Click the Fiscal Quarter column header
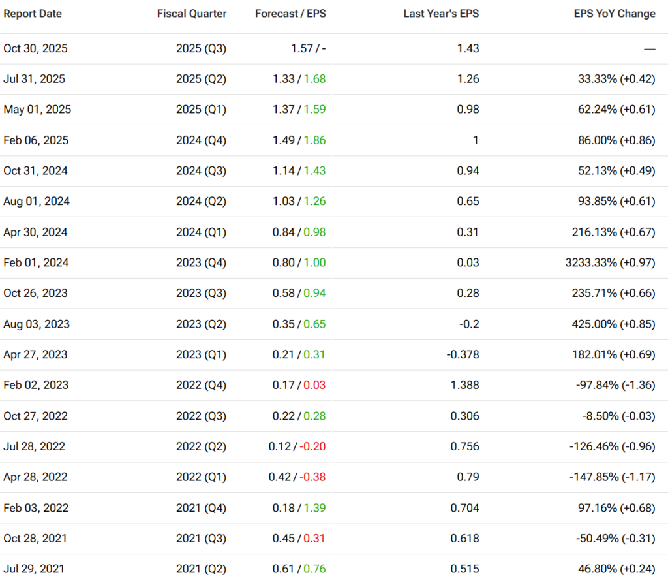668x579 pixels. tap(192, 14)
